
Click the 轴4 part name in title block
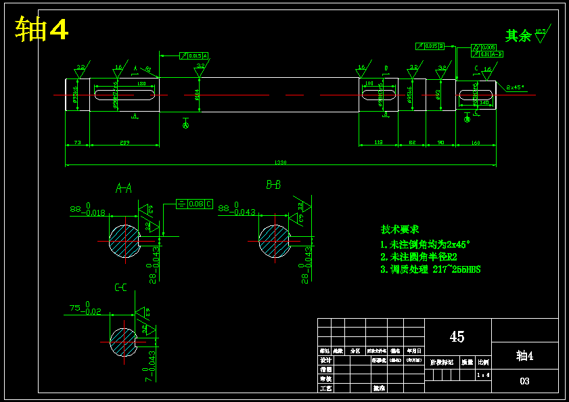click(525, 356)
